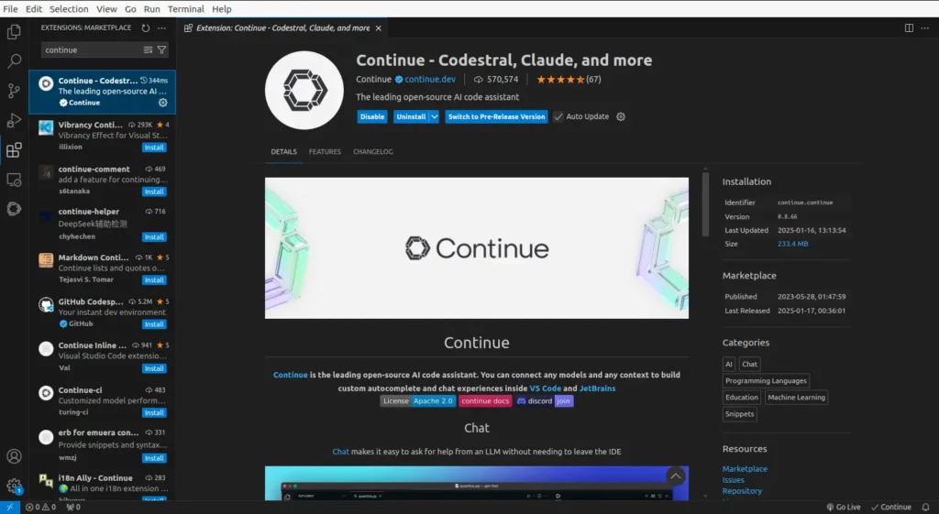Install the Vibrancy Continued extension

point(154,148)
